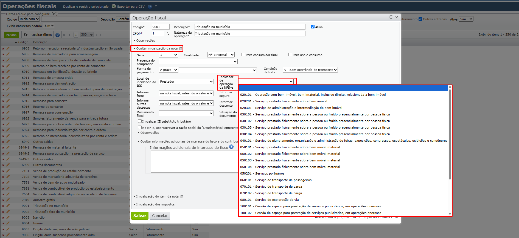Edit row 6913 with its pencil icon
This screenshot has height=238, width=519.
(x=8, y=89)
